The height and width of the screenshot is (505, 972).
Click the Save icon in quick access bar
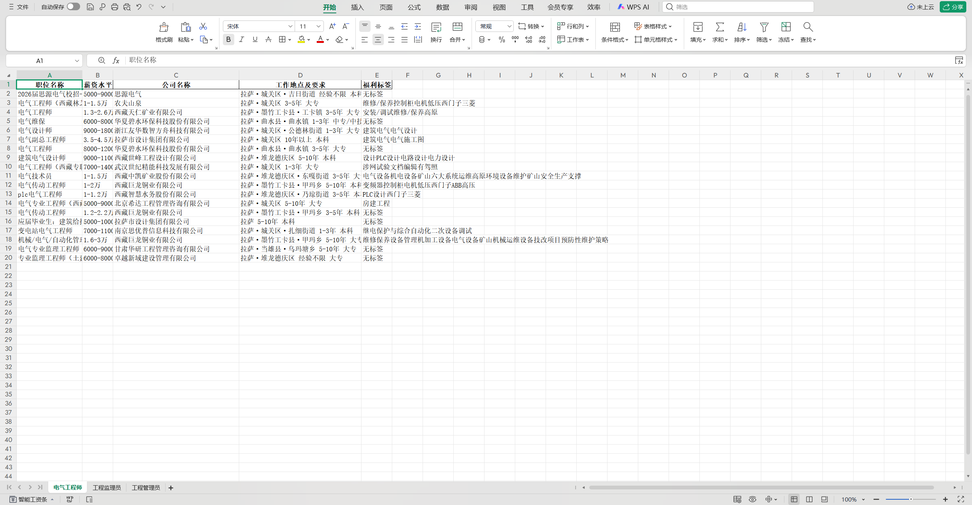pos(90,7)
